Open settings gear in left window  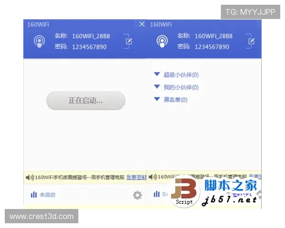(137, 195)
